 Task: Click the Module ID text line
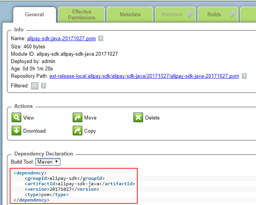(64, 54)
